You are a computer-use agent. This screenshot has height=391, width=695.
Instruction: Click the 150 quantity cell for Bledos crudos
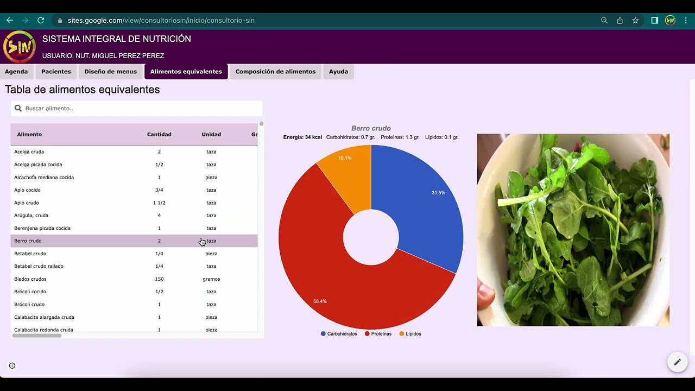coord(159,279)
